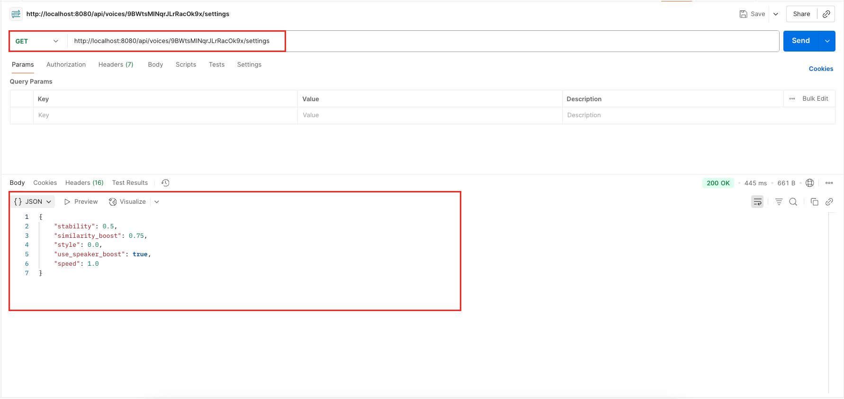This screenshot has width=844, height=399.
Task: Click the Cookies link
Action: point(821,69)
